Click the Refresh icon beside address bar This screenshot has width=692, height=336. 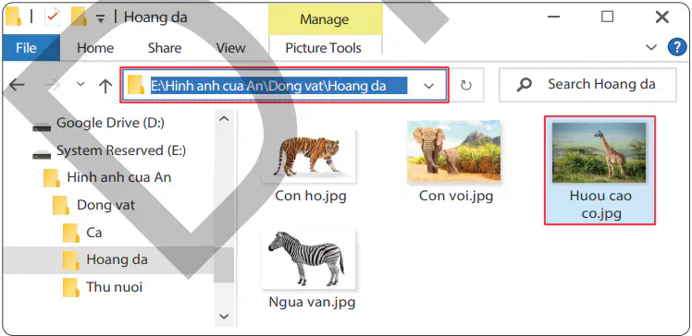click(466, 85)
